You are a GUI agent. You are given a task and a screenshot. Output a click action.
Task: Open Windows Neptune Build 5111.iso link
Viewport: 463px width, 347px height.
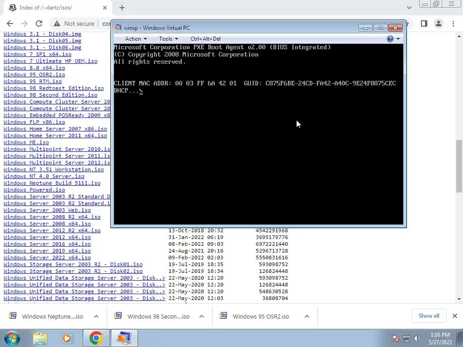tap(52, 183)
